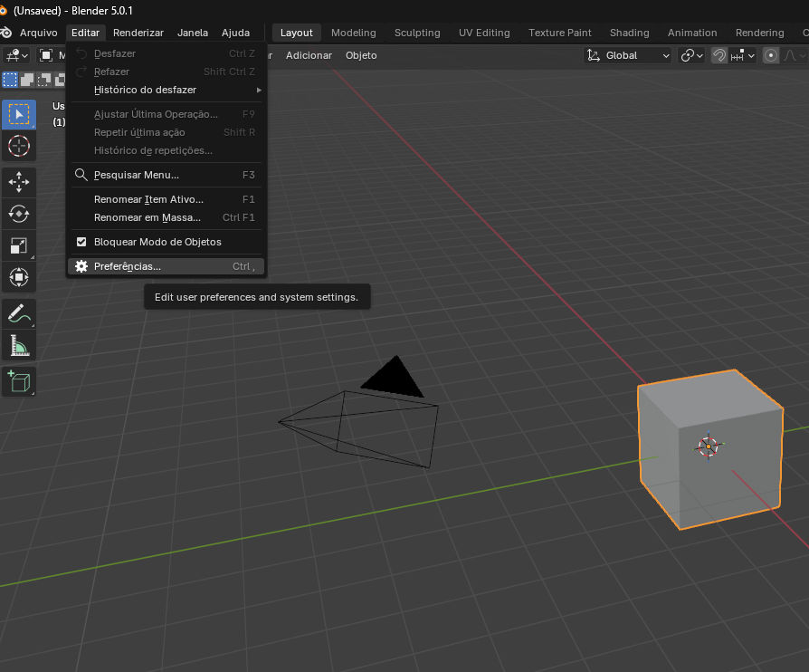Activate the 3D Cursor tool
This screenshot has width=809, height=672.
click(x=19, y=146)
